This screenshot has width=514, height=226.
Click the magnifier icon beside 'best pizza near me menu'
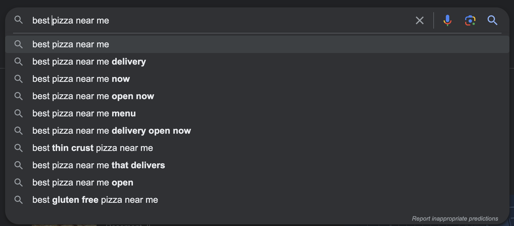pyautogui.click(x=19, y=113)
